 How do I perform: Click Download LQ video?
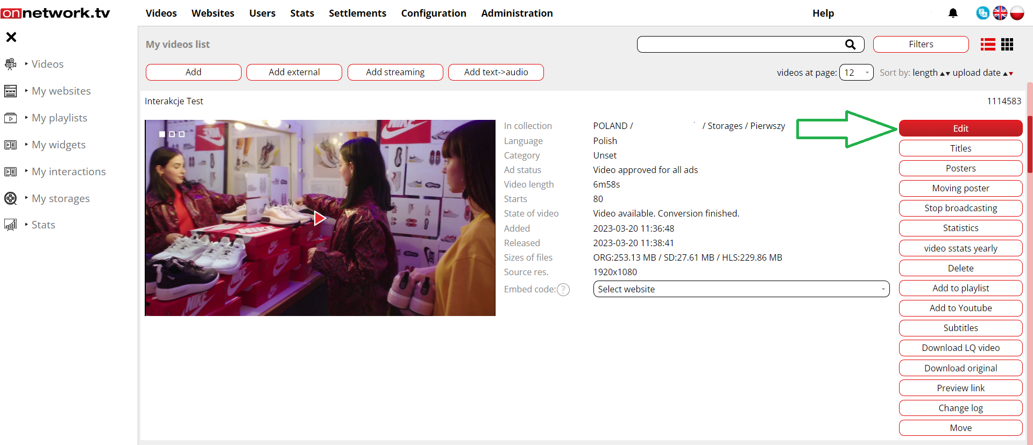960,348
